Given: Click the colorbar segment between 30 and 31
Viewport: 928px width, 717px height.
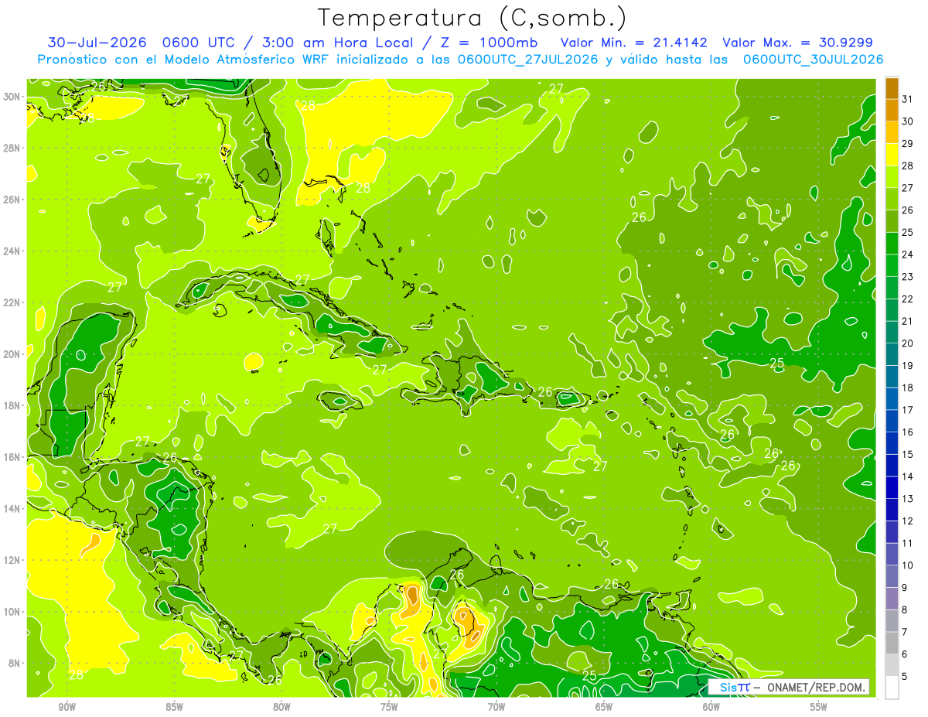Looking at the screenshot, I should 892,110.
